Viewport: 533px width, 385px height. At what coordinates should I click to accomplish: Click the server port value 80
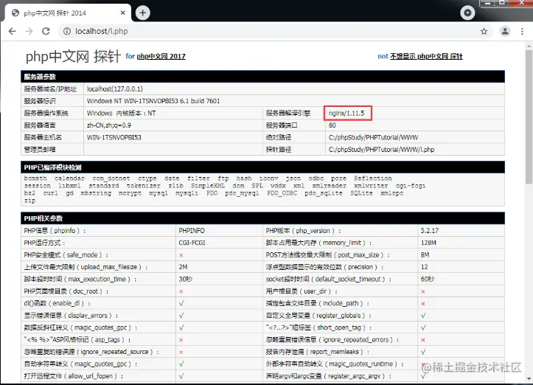click(332, 125)
